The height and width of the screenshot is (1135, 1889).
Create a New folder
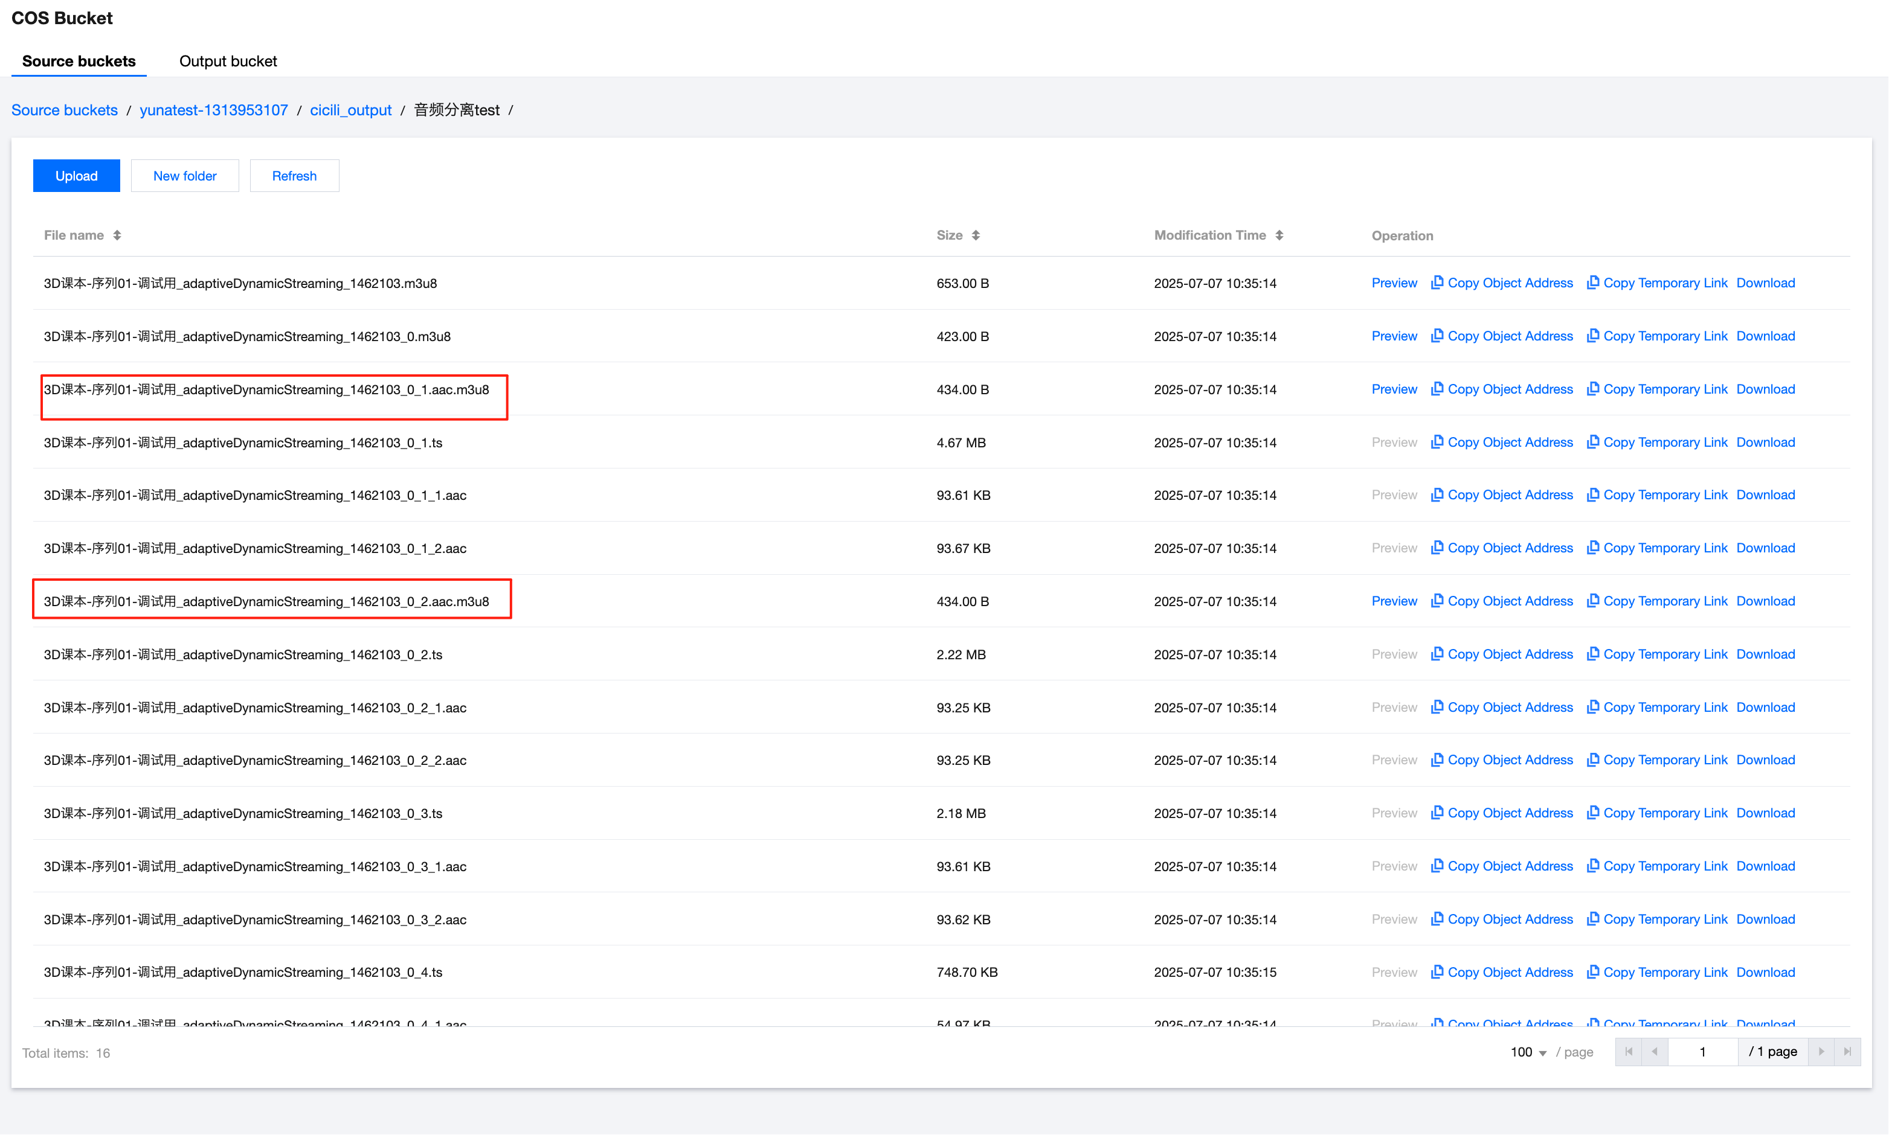184,176
